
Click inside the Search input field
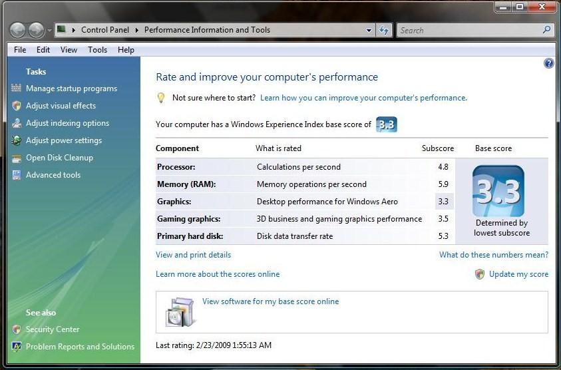point(468,31)
